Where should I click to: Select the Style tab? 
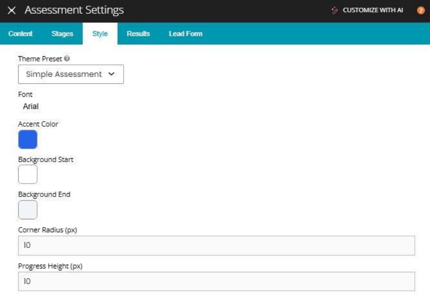tap(100, 34)
